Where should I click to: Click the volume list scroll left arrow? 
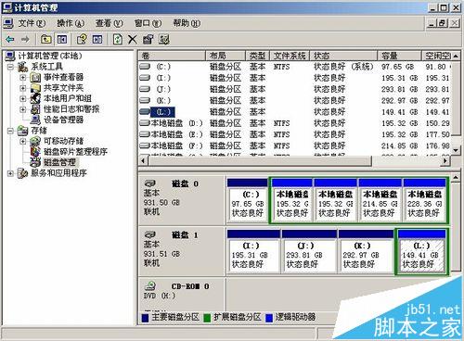pyautogui.click(x=143, y=160)
